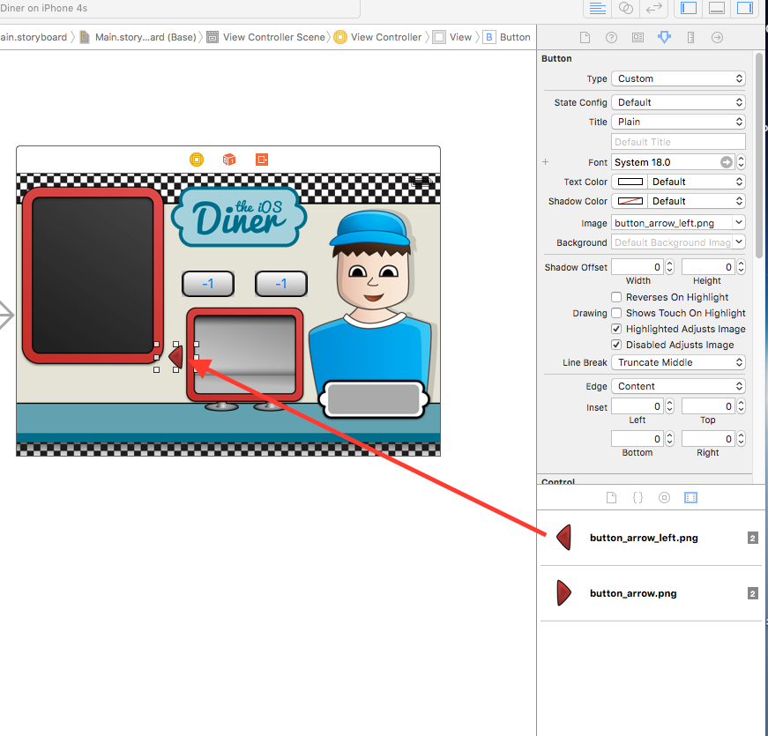The width and height of the screenshot is (768, 736).
Task: Open the Text Color Default dropdown
Action: pos(697,182)
